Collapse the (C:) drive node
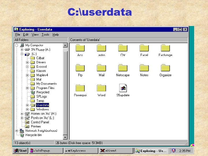This screenshot has height=156, width=208. point(22,54)
